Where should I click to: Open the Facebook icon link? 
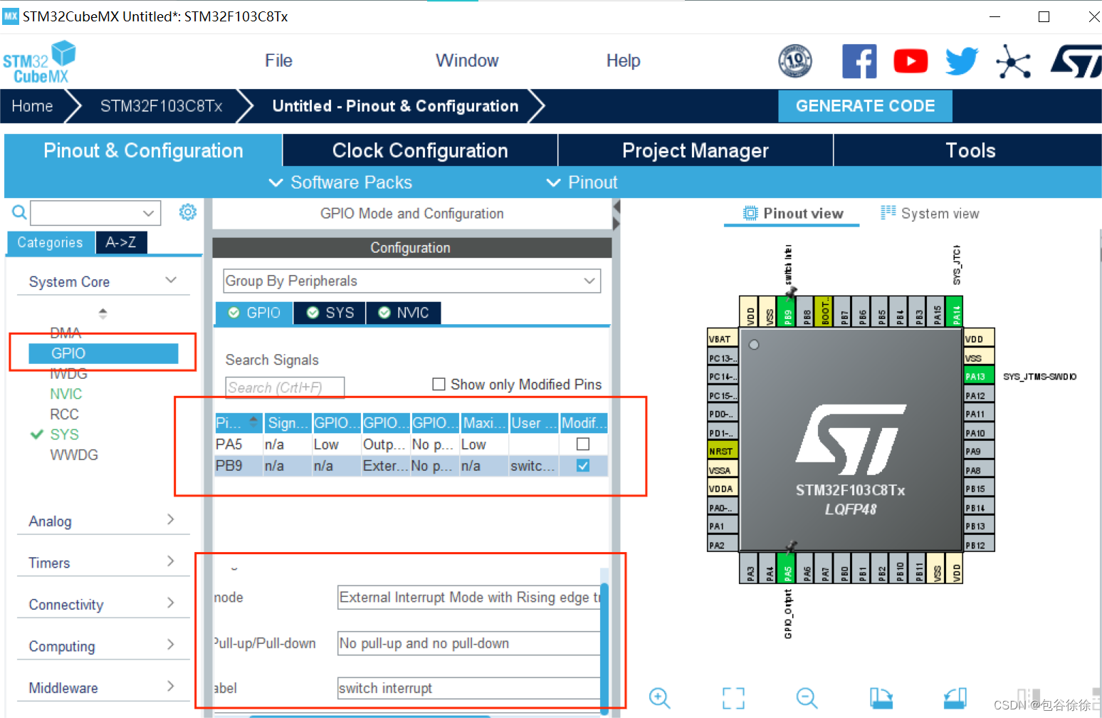pyautogui.click(x=859, y=61)
